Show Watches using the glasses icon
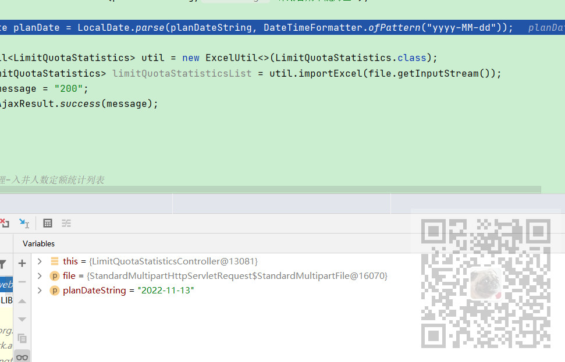565x362 pixels. point(22,356)
